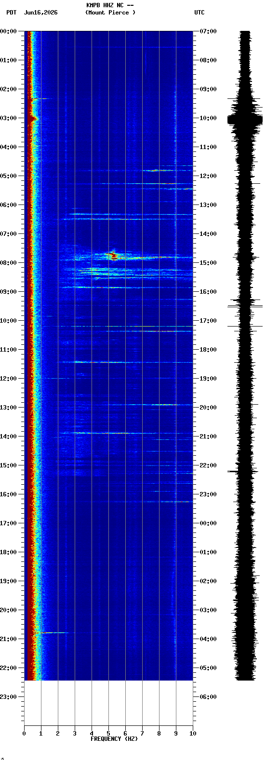Click the 'FREQUENCY (HZ)' axis label

click(x=114, y=739)
